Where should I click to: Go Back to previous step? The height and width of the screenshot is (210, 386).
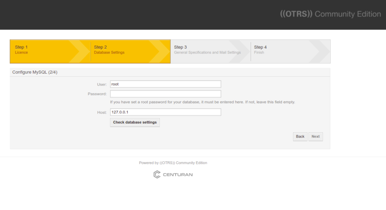pyautogui.click(x=300, y=136)
